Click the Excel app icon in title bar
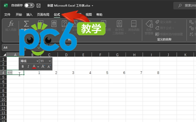 pos(6,6)
